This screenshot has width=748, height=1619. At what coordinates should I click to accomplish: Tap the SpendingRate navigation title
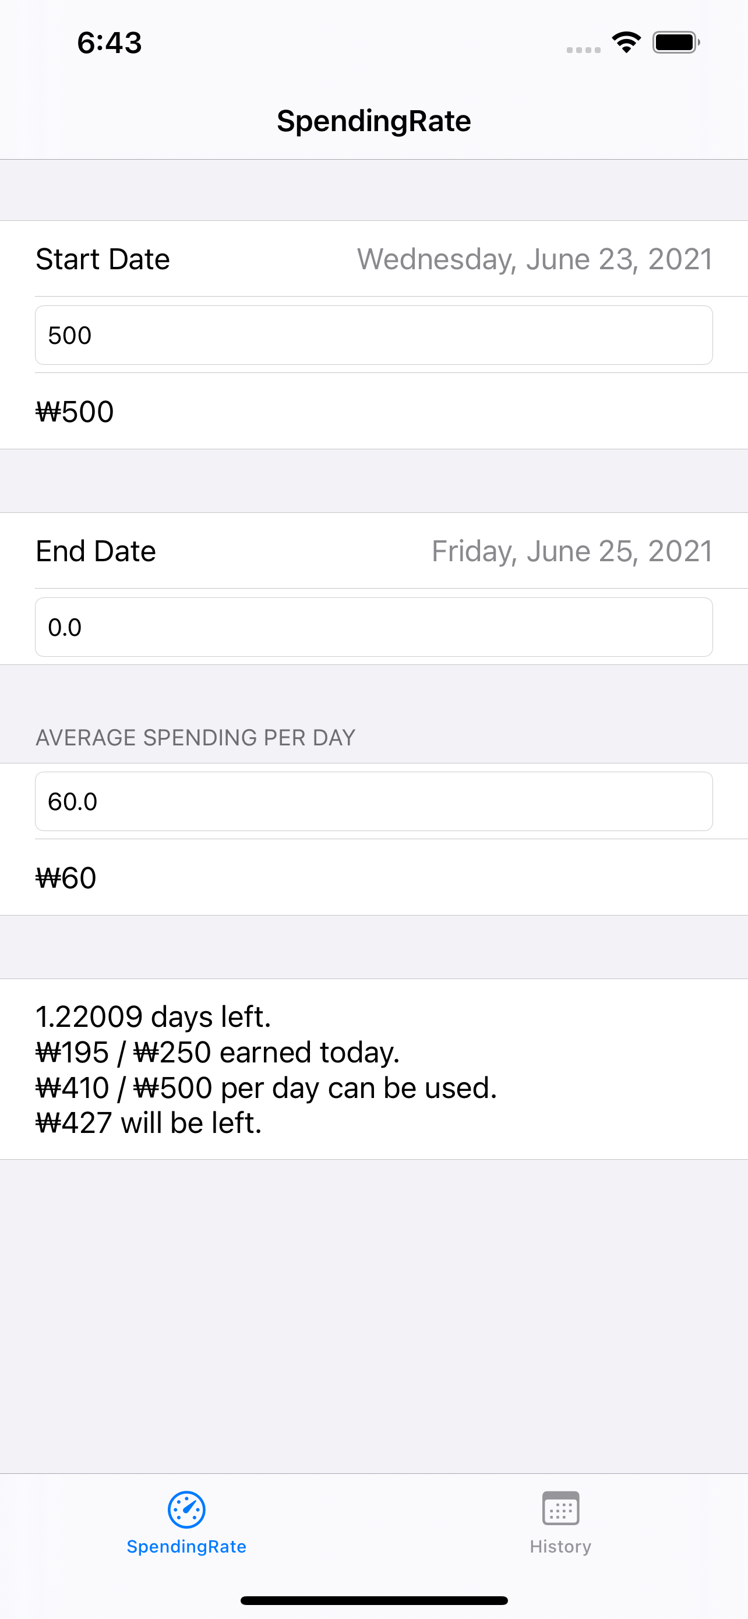tap(373, 121)
